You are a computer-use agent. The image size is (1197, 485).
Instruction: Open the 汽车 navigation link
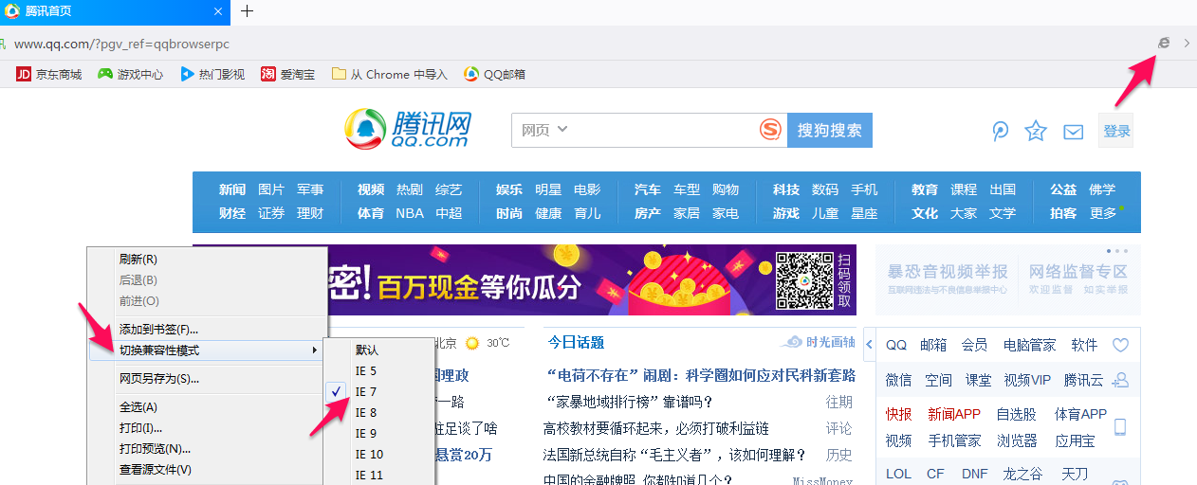click(648, 189)
